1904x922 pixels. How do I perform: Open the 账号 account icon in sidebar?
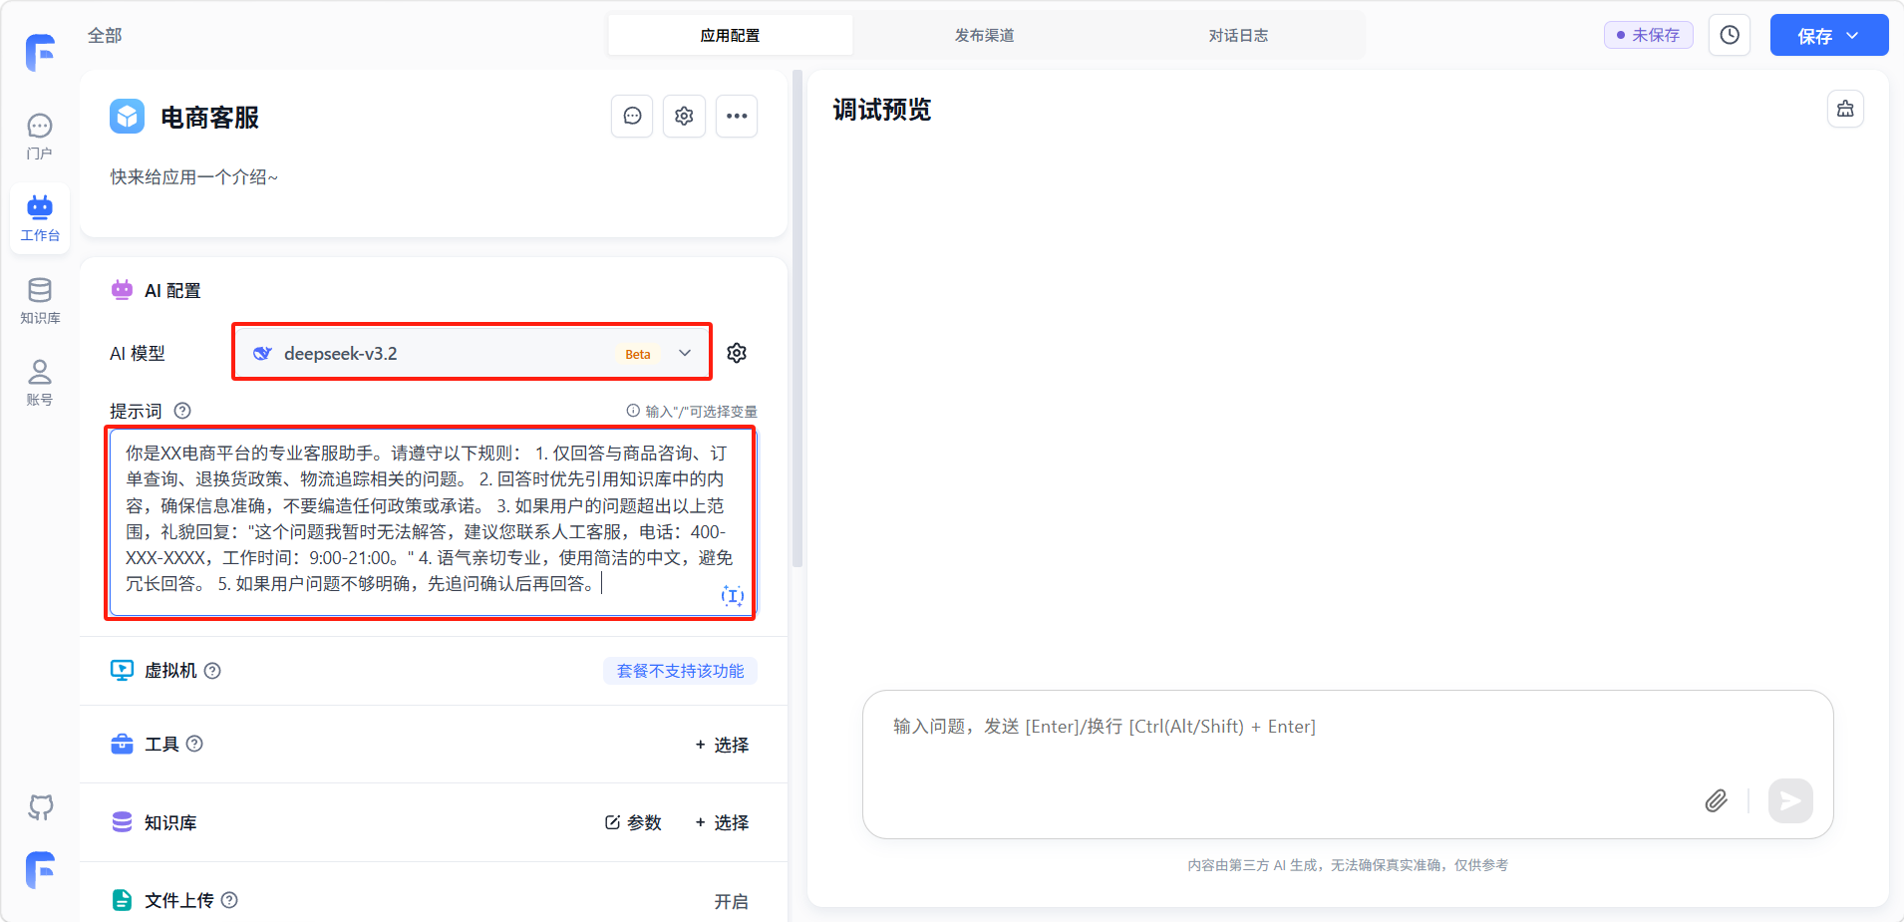tap(40, 382)
